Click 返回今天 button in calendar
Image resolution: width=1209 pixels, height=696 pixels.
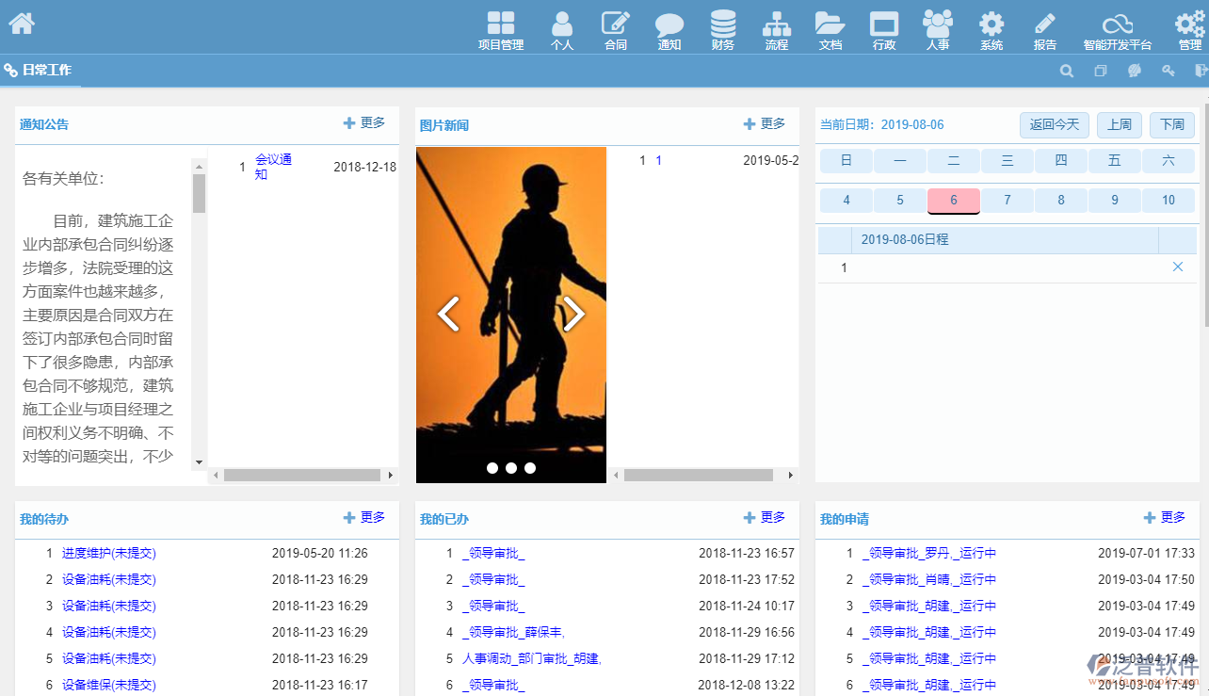1054,124
